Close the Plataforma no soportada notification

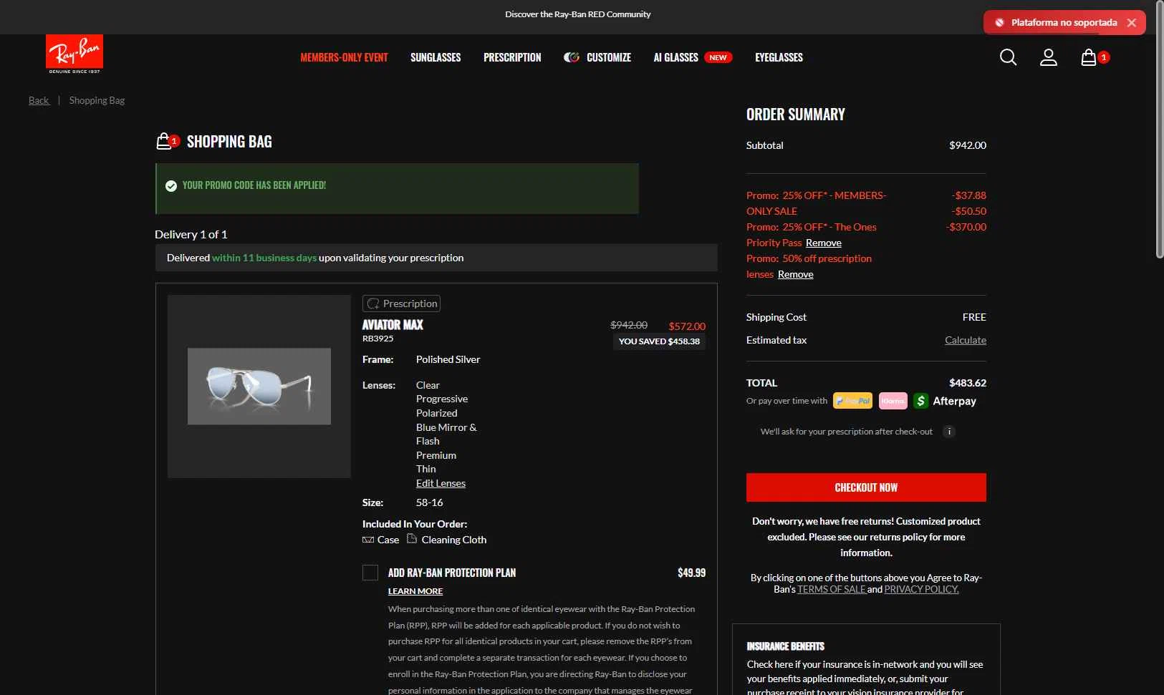(1132, 23)
